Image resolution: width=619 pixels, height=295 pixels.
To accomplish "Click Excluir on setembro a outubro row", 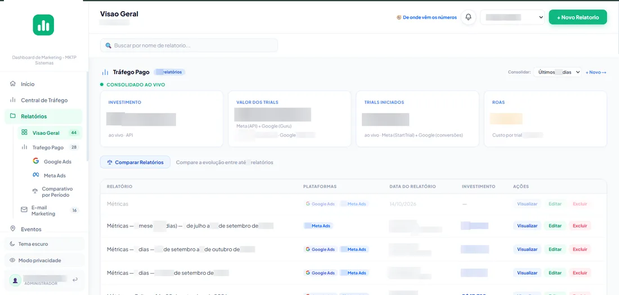I will [580, 249].
